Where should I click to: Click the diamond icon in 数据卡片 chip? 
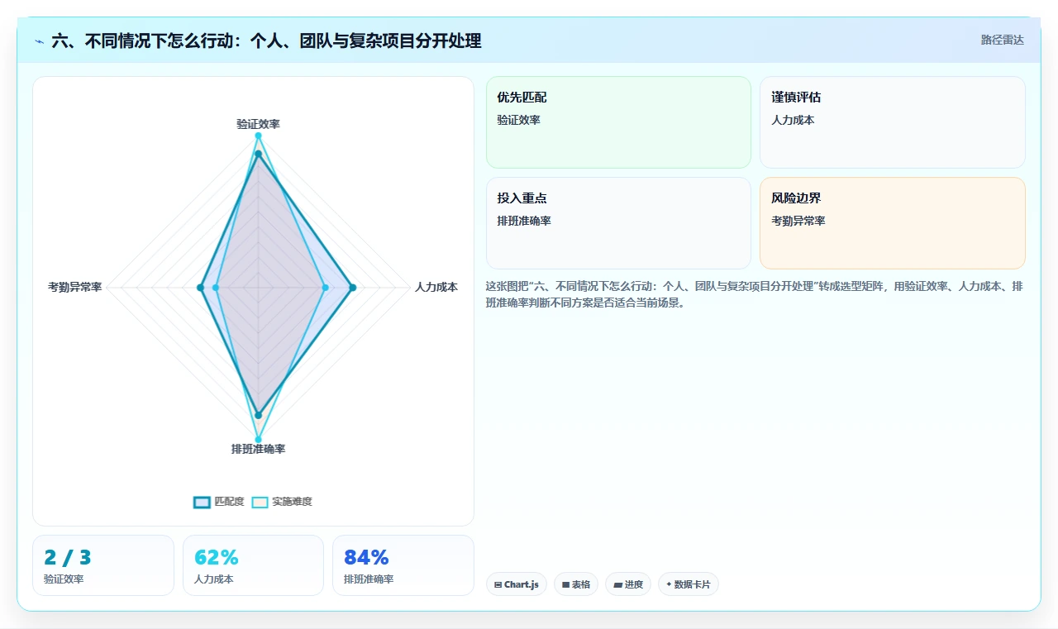pos(669,584)
